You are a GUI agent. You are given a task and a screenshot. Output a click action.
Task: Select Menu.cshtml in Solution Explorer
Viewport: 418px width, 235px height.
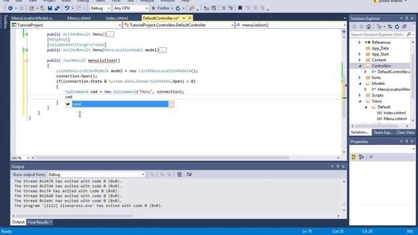click(x=394, y=119)
